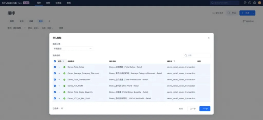Toggle the select-all checkbox in table header
The height and width of the screenshot is (120, 263).
click(55, 61)
